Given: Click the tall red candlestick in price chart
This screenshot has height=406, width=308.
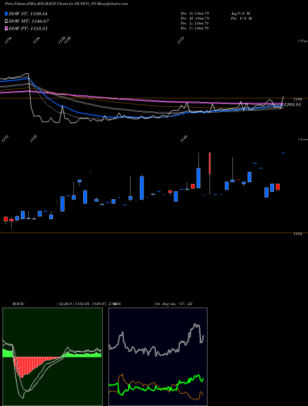Looking at the screenshot, I should pyautogui.click(x=209, y=163).
